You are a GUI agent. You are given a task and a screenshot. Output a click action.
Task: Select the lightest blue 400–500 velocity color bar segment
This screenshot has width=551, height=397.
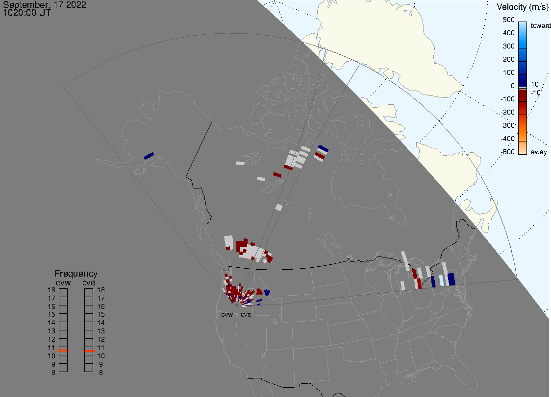(x=523, y=28)
